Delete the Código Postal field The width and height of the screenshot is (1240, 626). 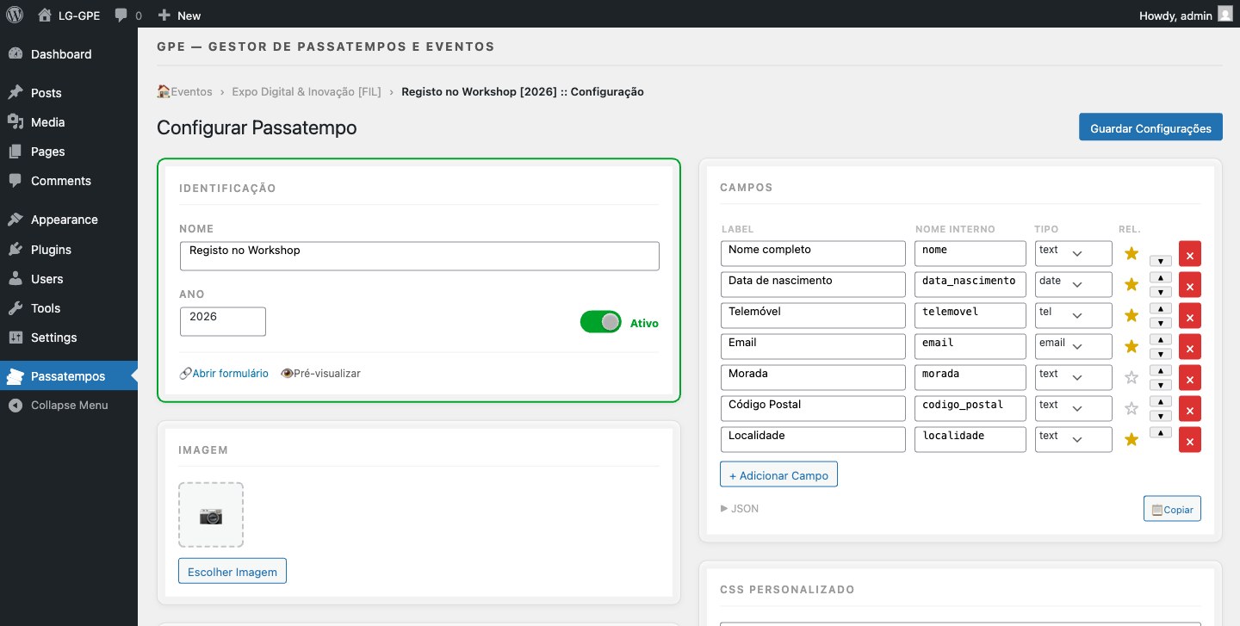[x=1189, y=409]
